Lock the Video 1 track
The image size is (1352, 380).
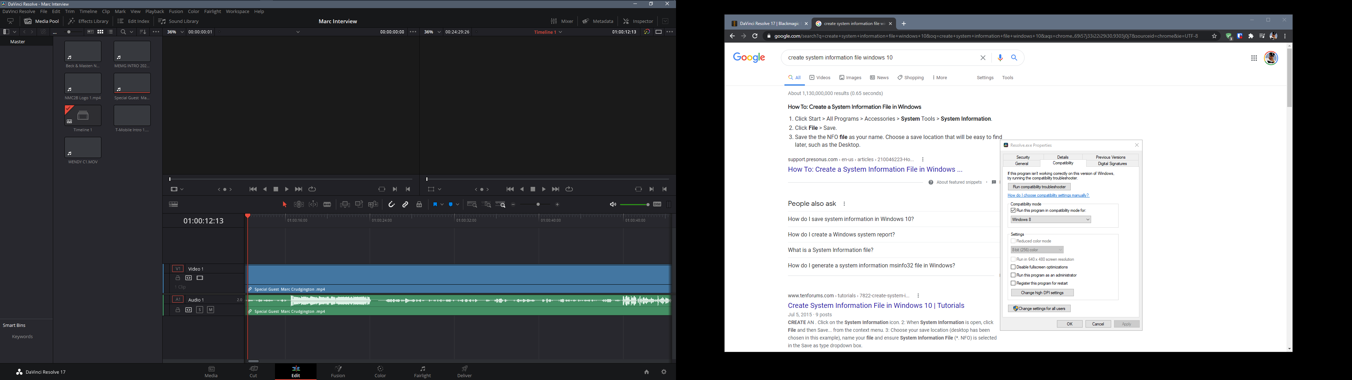177,278
